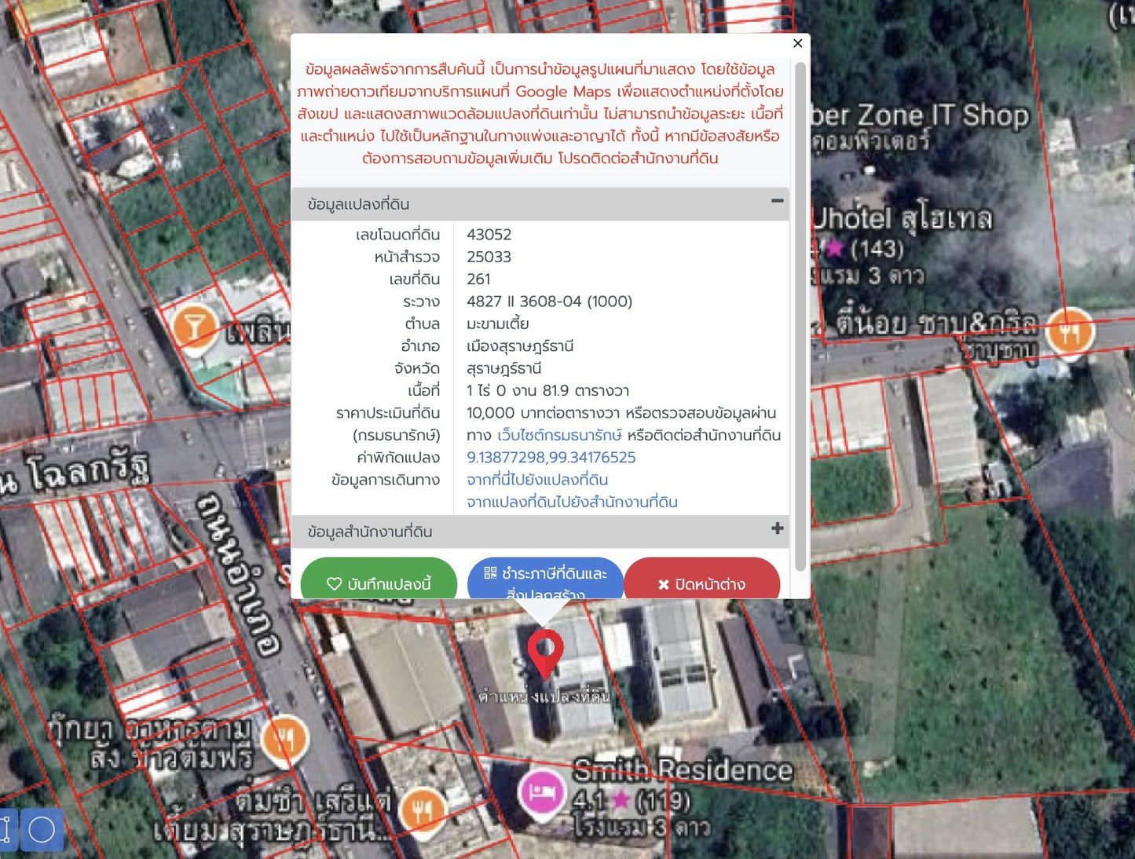Viewport: 1135px width, 859px height.
Task: Expand the ข้อมูลสำนักงานที่ดิน section with the plus control
Action: pos(776,529)
